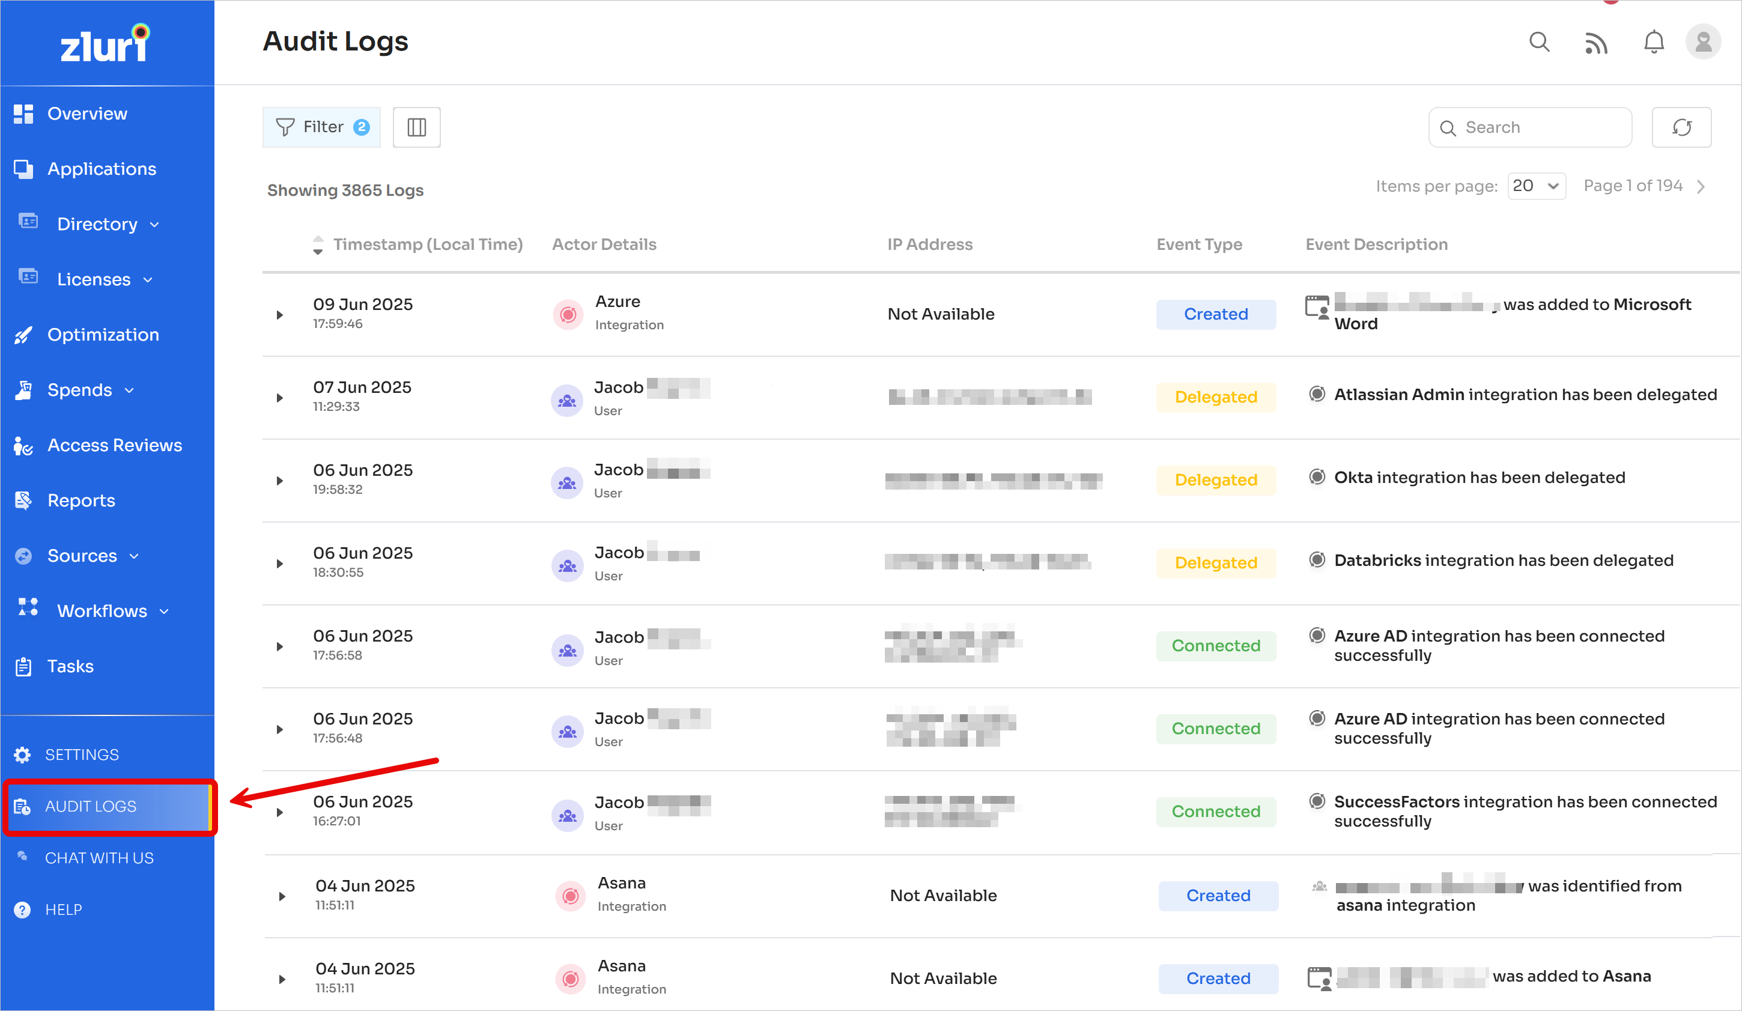Go to Optimization page
The width and height of the screenshot is (1742, 1011).
point(103,335)
